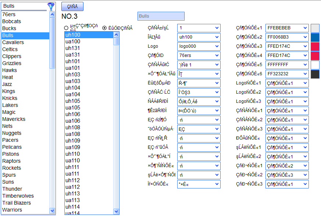
Task: Select Thunder in the team list
Action: [x=25, y=189]
